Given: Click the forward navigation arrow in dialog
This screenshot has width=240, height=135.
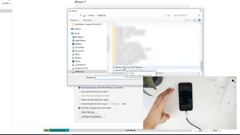Looking at the screenshot, I should [75, 15].
